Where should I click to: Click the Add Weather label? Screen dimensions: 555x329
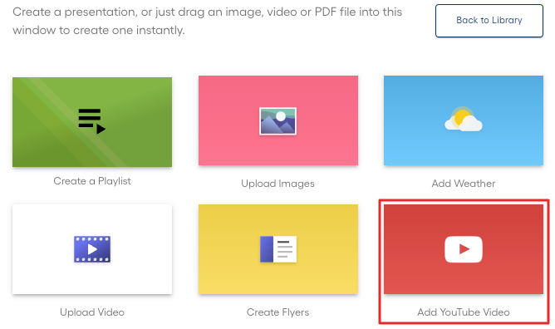[x=464, y=184]
